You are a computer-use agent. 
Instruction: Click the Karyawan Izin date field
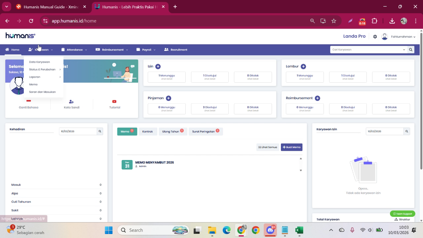coord(385,131)
